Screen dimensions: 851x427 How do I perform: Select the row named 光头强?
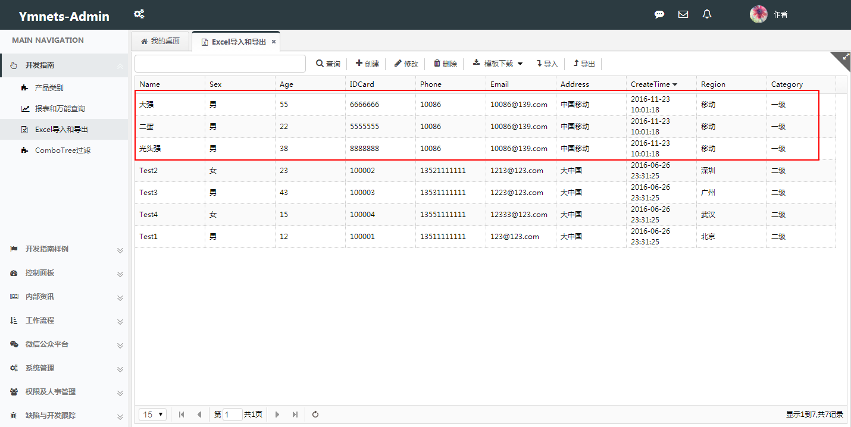tap(486, 149)
